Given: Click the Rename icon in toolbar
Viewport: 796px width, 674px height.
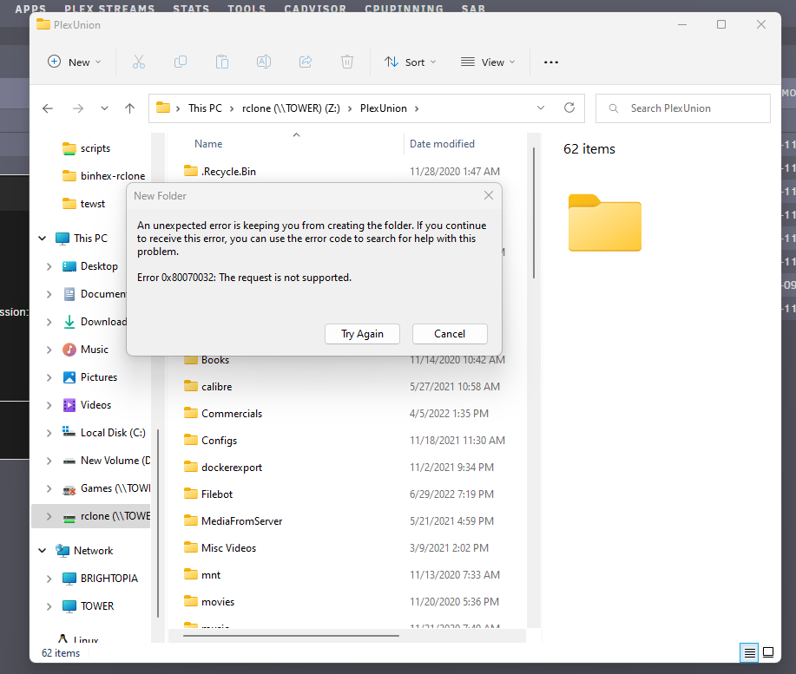Looking at the screenshot, I should (264, 62).
